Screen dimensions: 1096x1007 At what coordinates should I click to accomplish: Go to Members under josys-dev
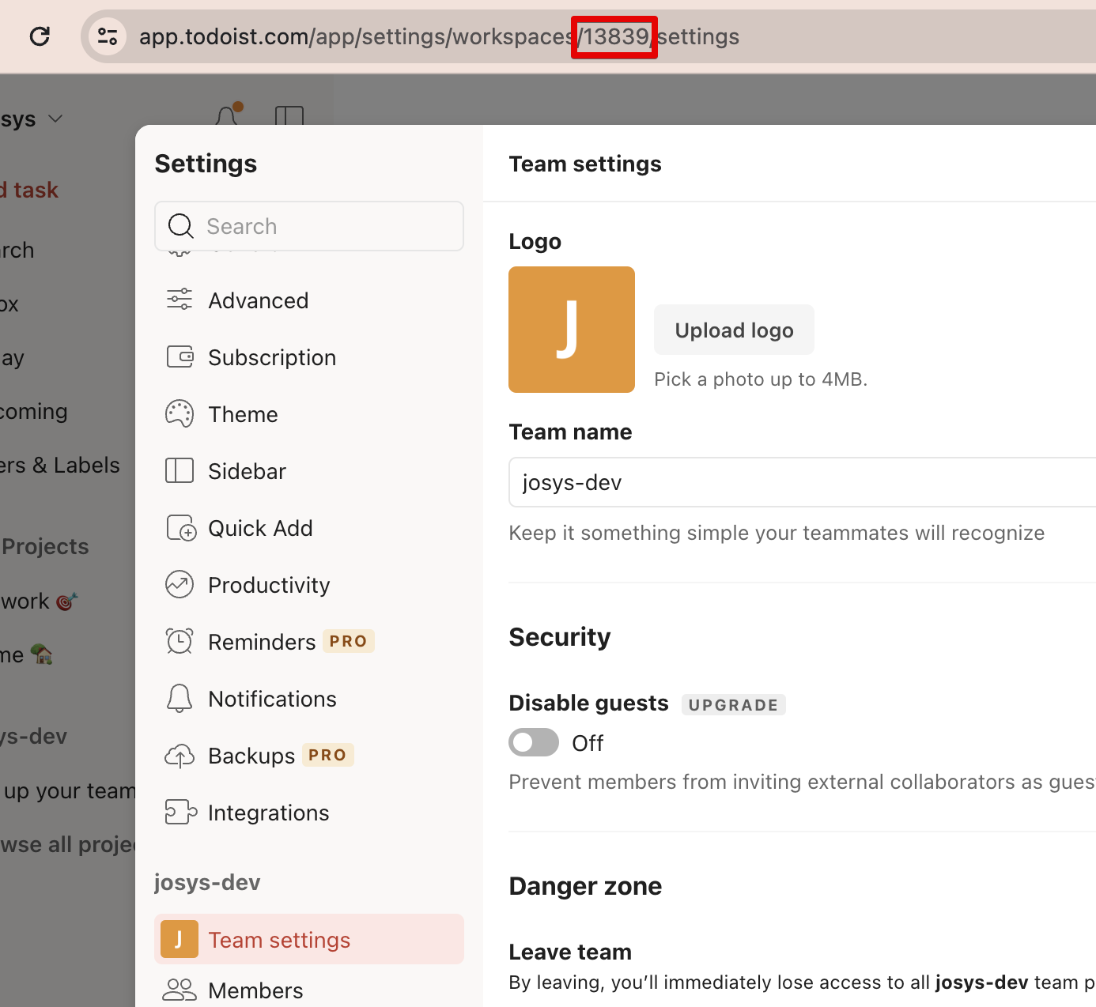(x=255, y=990)
